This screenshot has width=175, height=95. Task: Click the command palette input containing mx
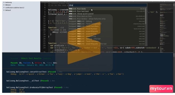[x=107, y=5]
